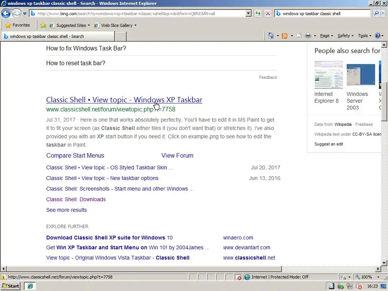The width and height of the screenshot is (388, 291).
Task: Expand 'How to reset task bar?' question
Action: pos(161,63)
